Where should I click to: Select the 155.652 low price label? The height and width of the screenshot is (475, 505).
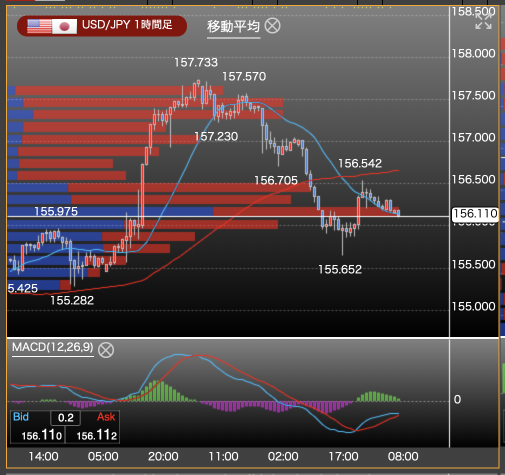point(340,270)
